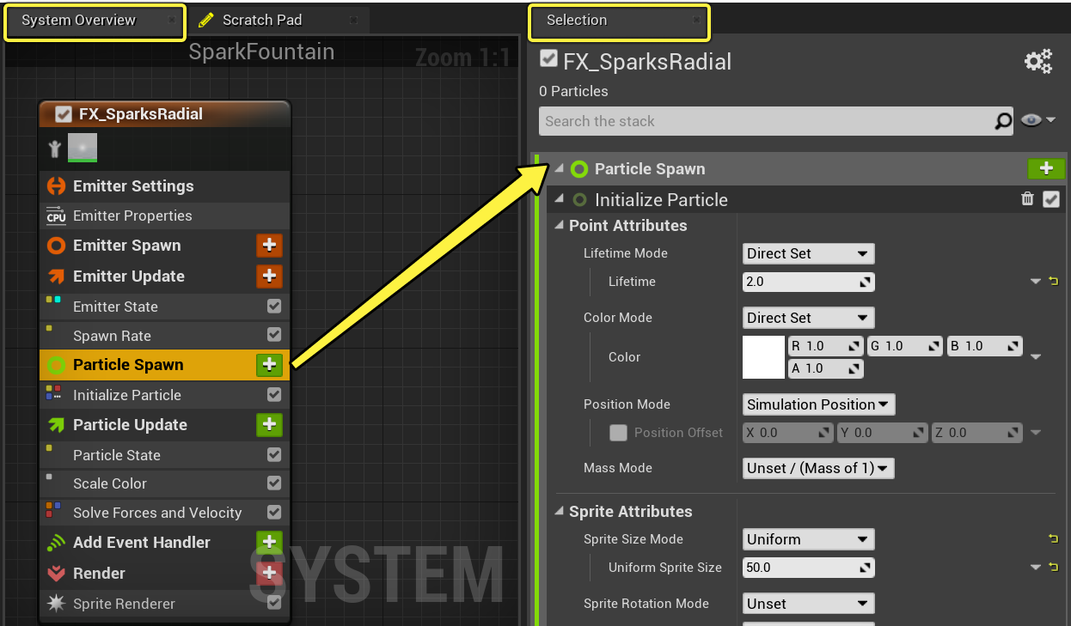
Task: Toggle the FX_SparksRadial checkbox in the Selection panel
Action: coord(548,59)
